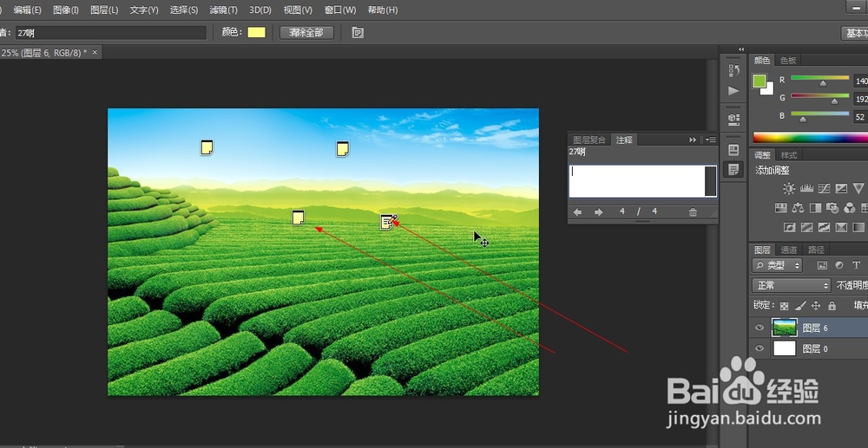Close the document tab

pos(95,53)
